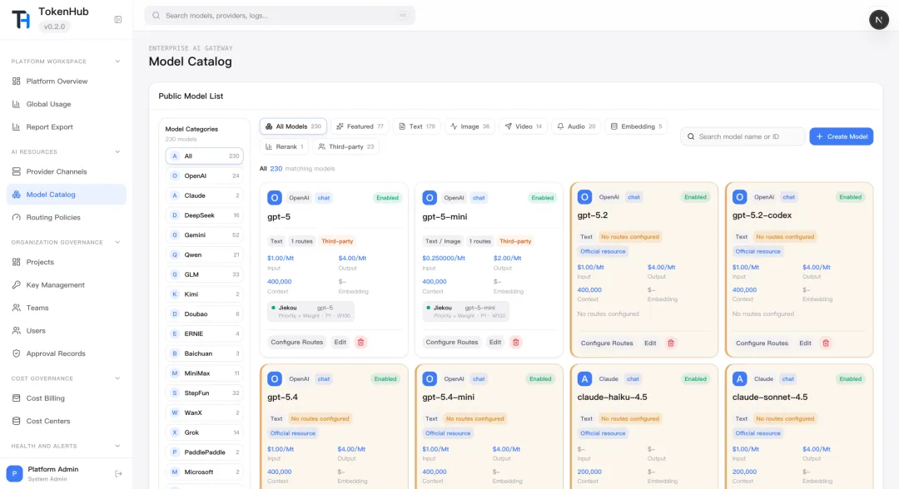The image size is (899, 489).
Task: Collapse the Platform Workspace section
Action: click(117, 62)
